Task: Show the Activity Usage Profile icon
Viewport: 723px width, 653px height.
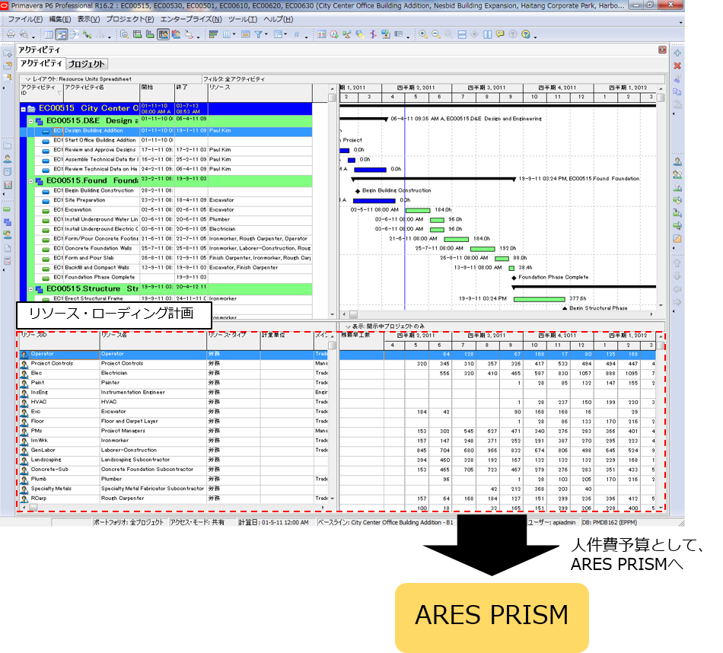Action: click(151, 34)
